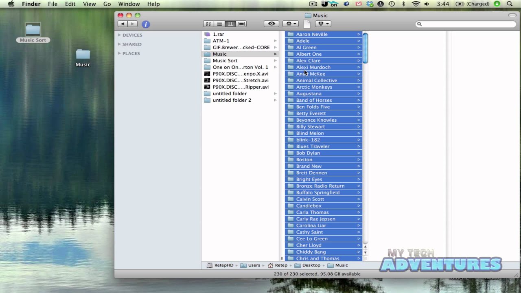This screenshot has height=293, width=521.
Task: Open Get Info with the blue i button
Action: click(x=146, y=24)
